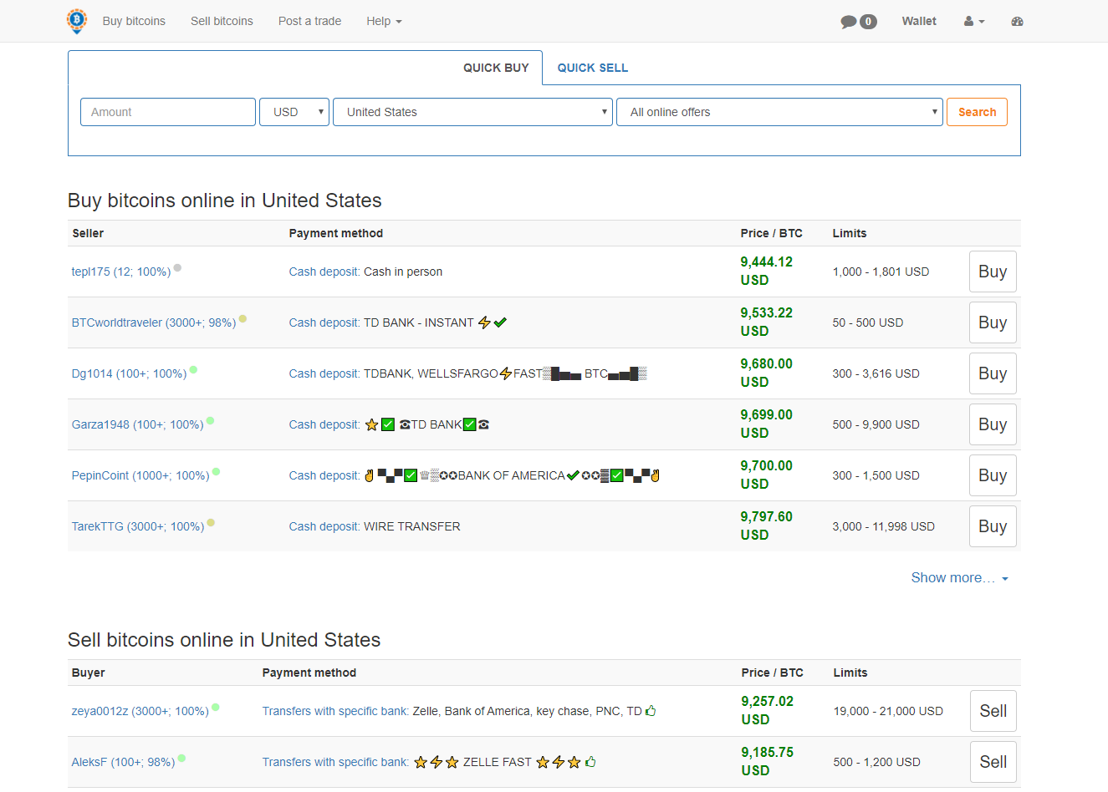This screenshot has width=1108, height=792.
Task: Click the Buy bitcoins online in United States heading
Action: [225, 201]
